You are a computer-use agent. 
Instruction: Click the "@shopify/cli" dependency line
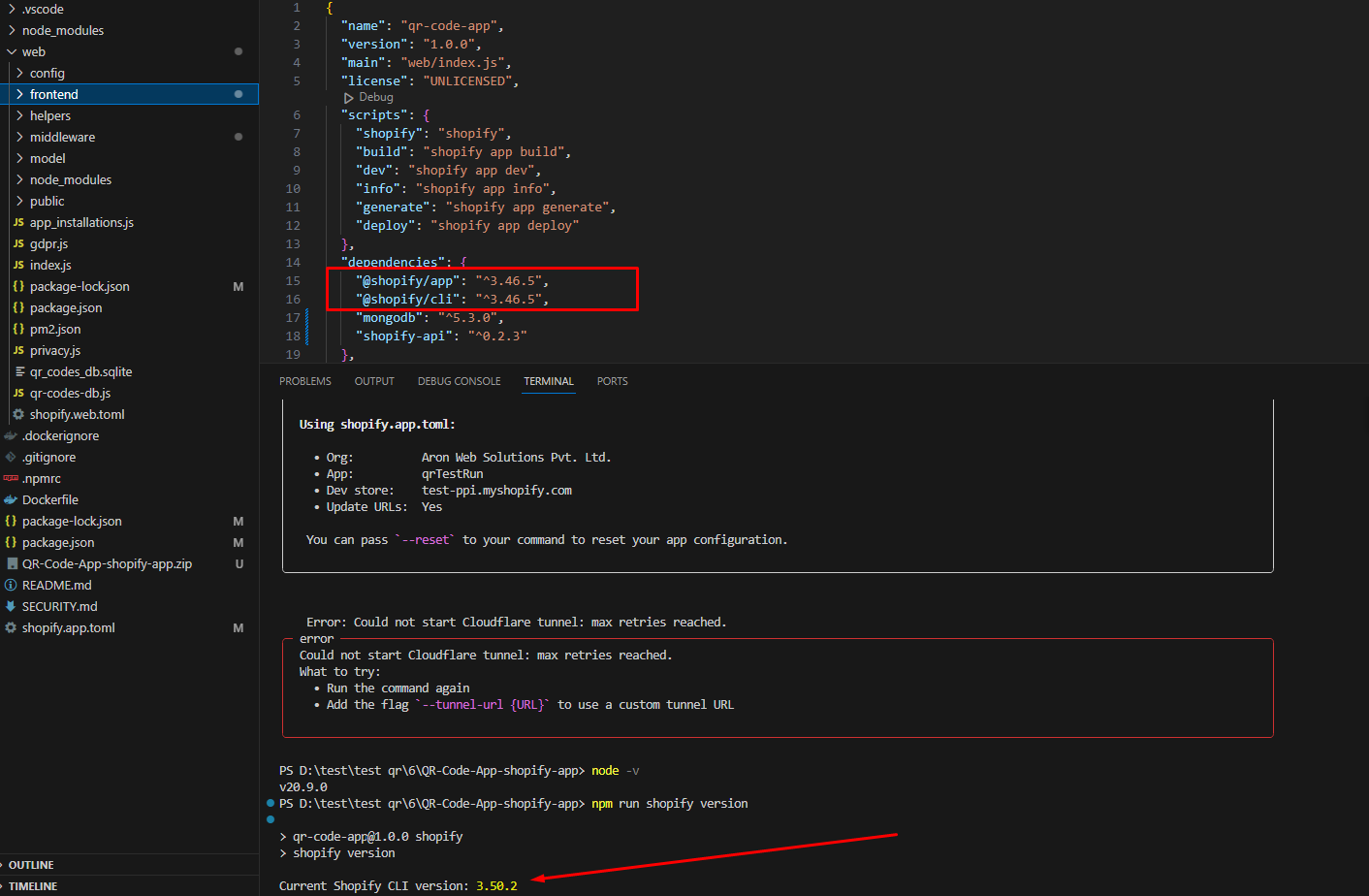(x=452, y=299)
